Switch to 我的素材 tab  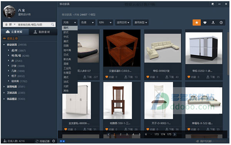tap(43, 32)
